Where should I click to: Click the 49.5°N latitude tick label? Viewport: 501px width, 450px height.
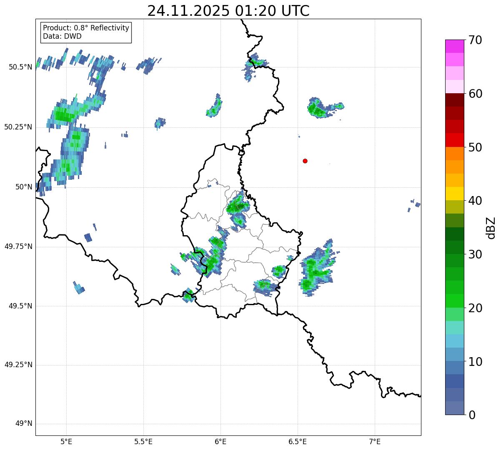pos(20,306)
